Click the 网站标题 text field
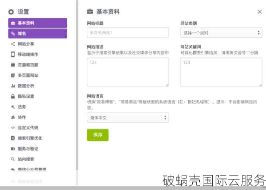Viewport: 266px width, 190px height. (x=128, y=32)
